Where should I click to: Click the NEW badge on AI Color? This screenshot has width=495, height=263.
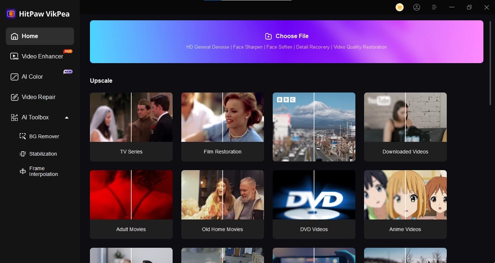68,71
